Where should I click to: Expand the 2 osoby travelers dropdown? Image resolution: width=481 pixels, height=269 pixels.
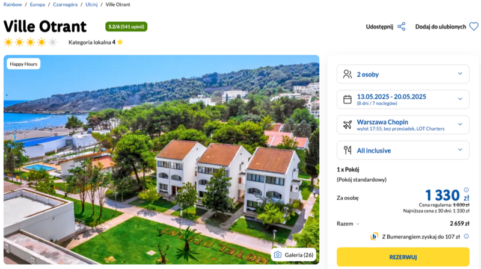tap(461, 74)
